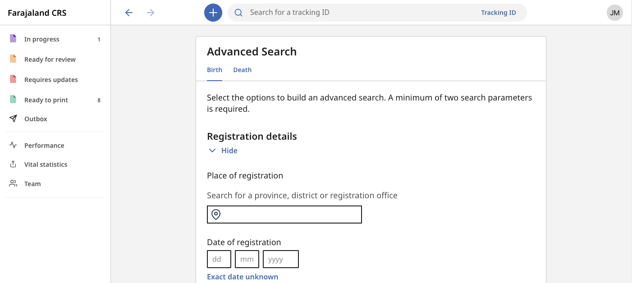Switch to the Death tab
This screenshot has height=283, width=632.
(x=242, y=70)
